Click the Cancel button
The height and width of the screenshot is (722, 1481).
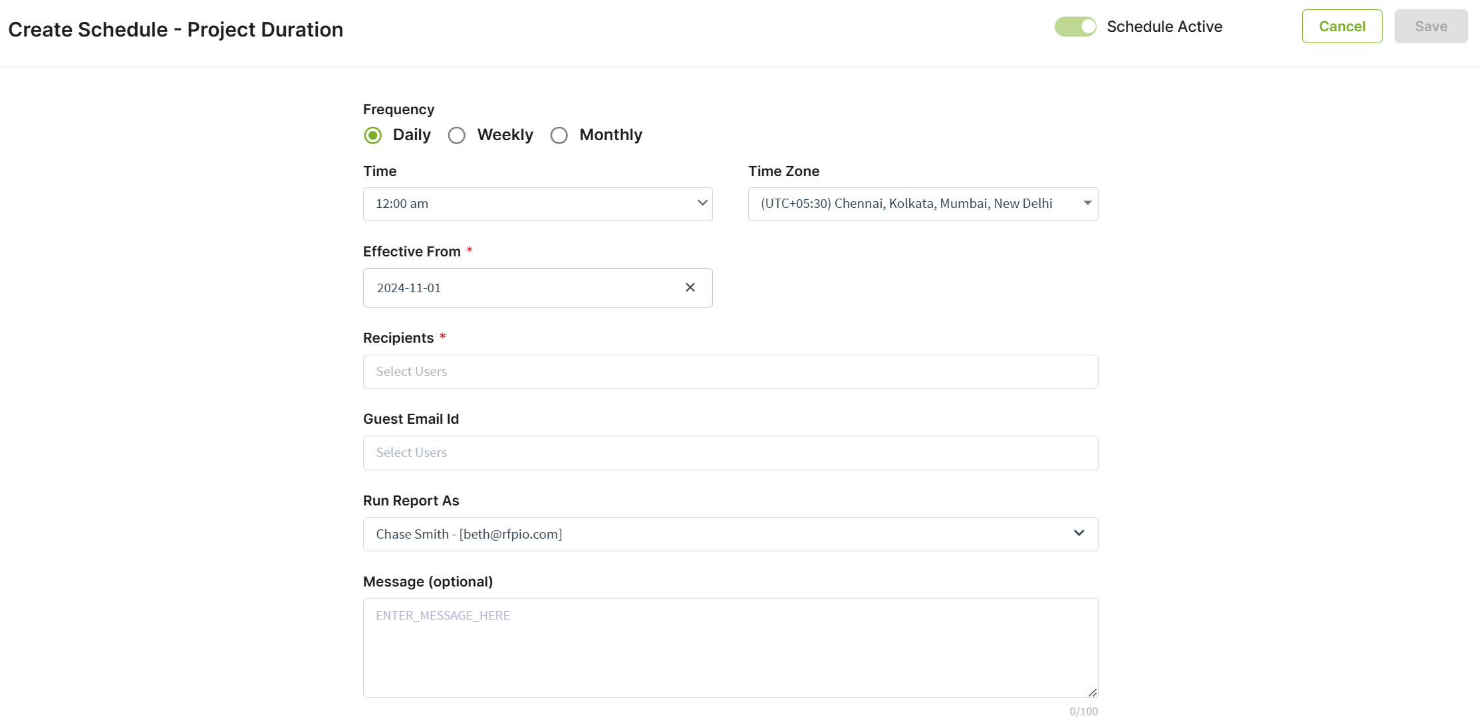click(1341, 27)
